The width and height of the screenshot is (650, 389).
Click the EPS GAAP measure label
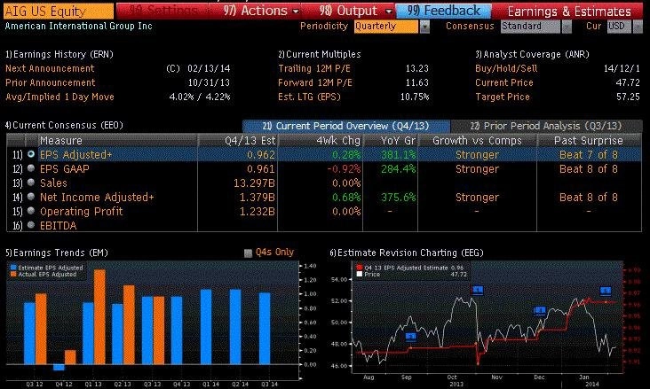(65, 169)
